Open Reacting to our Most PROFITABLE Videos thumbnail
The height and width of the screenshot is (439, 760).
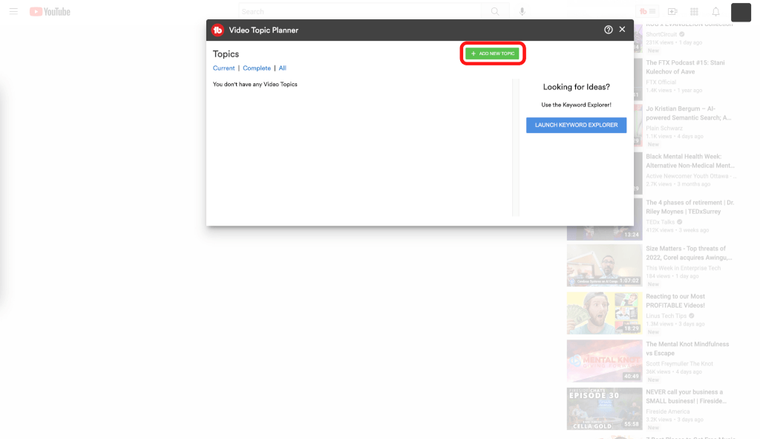pyautogui.click(x=603, y=313)
